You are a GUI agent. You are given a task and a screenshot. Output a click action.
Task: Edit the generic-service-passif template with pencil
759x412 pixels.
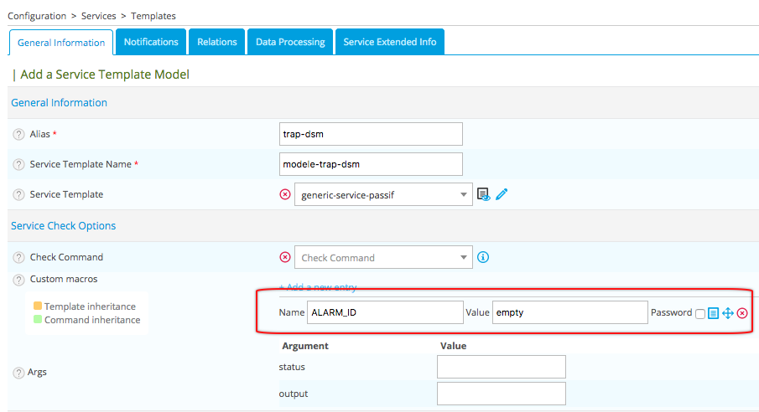502,194
